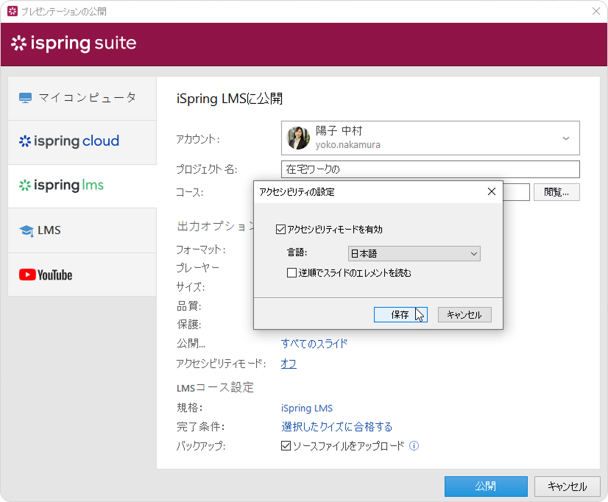Click the monitor icon beside マイコンピュータ
The height and width of the screenshot is (502, 608).
26,98
